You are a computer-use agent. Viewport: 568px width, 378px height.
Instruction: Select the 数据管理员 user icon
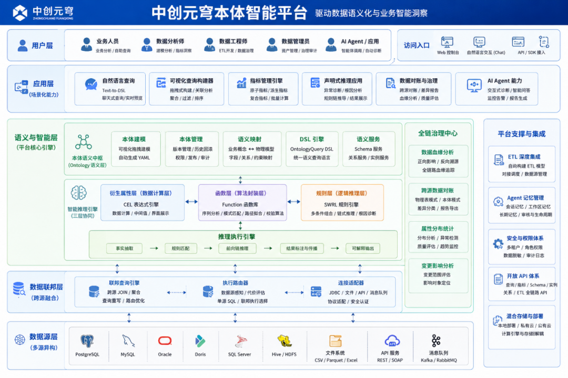point(272,45)
